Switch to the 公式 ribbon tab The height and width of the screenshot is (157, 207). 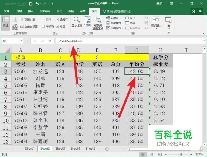coord(60,11)
